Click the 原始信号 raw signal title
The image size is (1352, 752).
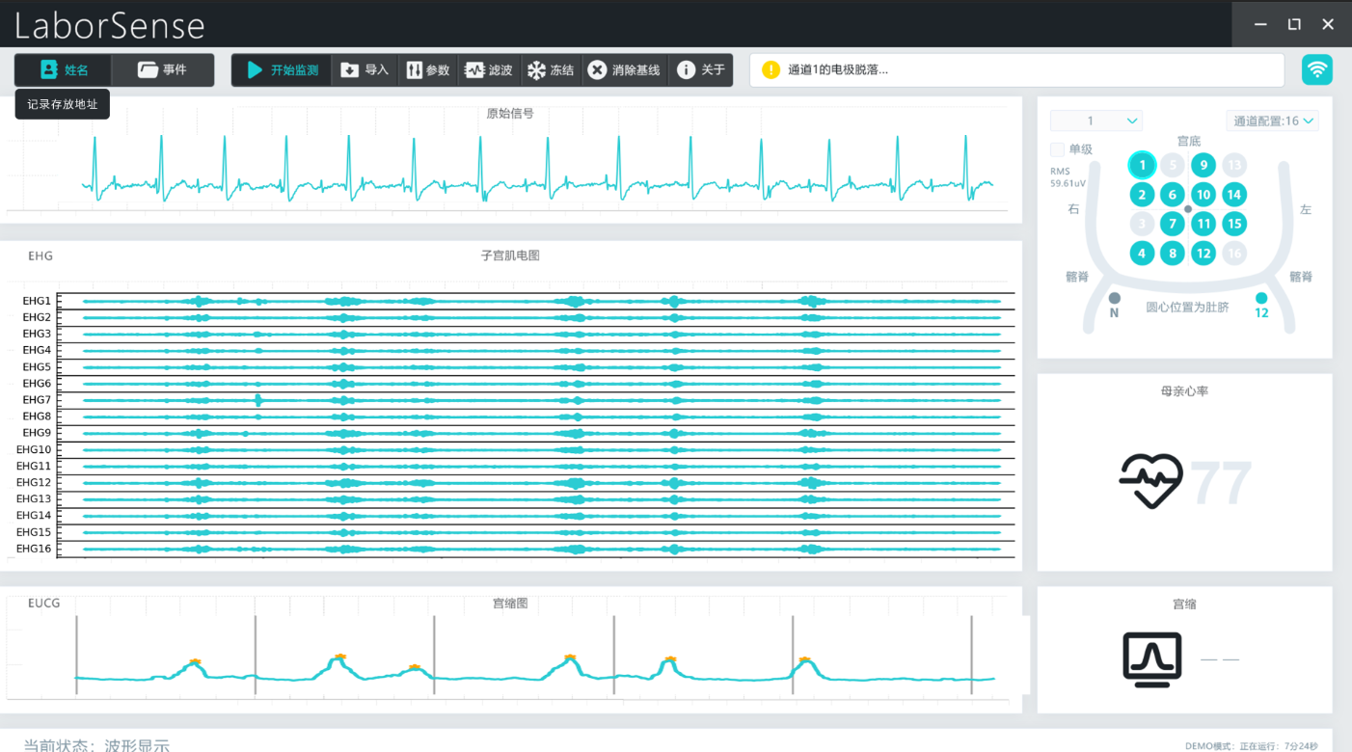click(510, 113)
